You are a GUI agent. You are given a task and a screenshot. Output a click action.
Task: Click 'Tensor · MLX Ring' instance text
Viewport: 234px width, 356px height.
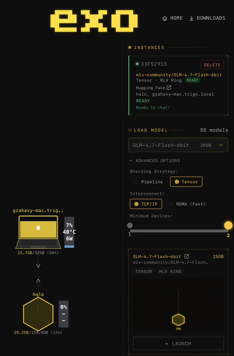pyautogui.click(x=159, y=80)
